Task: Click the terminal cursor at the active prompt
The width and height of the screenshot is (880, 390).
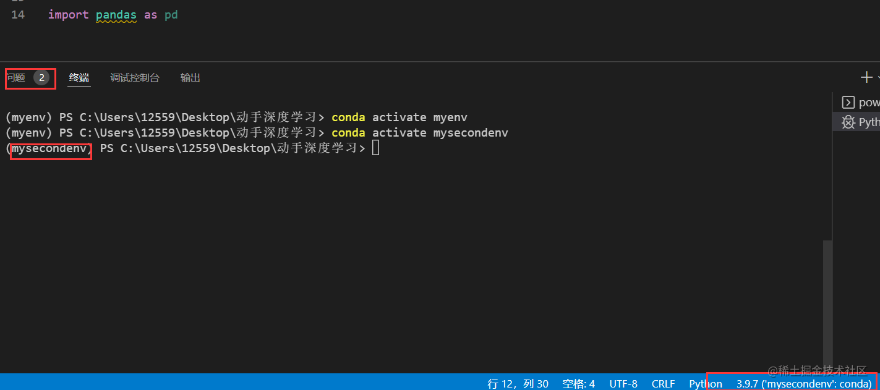Action: point(375,148)
